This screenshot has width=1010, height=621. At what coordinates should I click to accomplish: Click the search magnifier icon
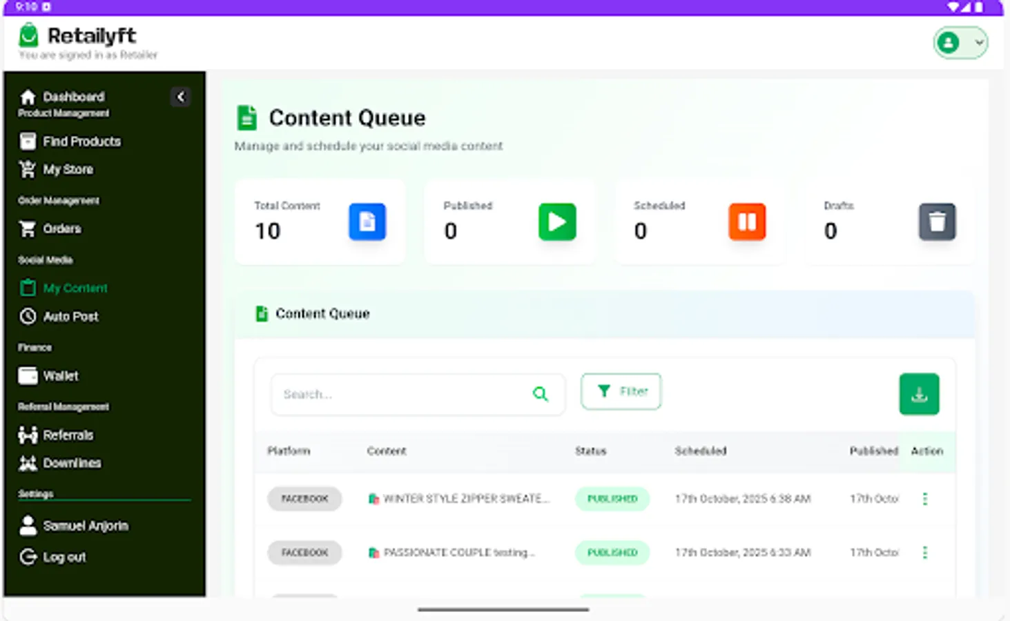tap(541, 394)
